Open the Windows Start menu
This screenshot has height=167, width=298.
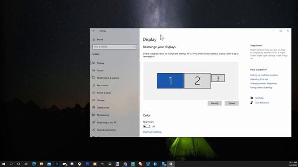(3, 164)
